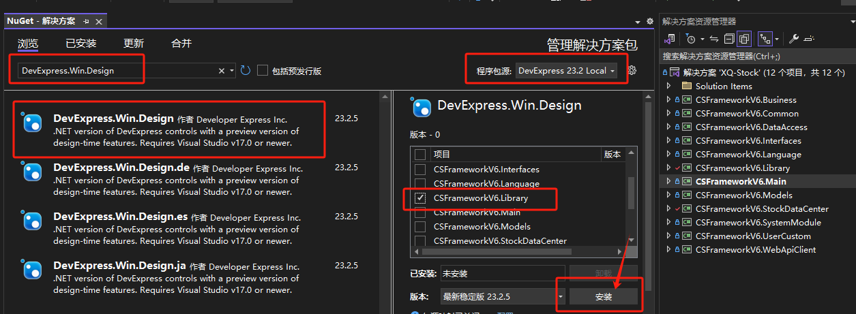Viewport: 856px width, 314px height.
Task: Switch to Solution Explorer/Folder views toggle icon
Action: coord(670,39)
